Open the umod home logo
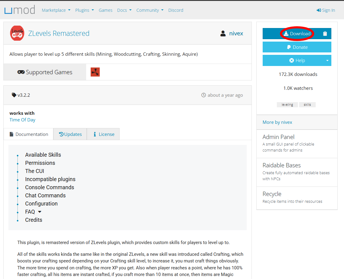The image size is (344, 279). point(20,10)
